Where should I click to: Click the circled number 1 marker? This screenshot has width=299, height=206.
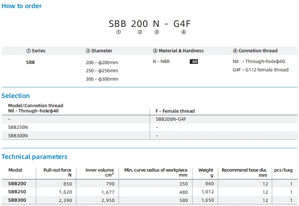118,32
